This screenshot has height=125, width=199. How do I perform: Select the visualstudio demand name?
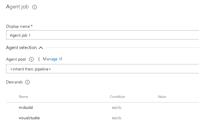point(29,118)
